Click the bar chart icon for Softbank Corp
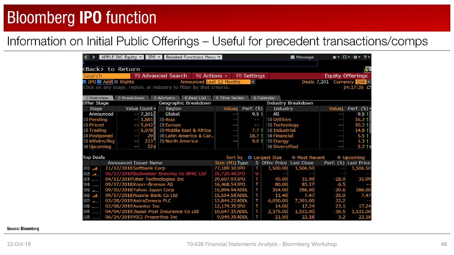 95,169
